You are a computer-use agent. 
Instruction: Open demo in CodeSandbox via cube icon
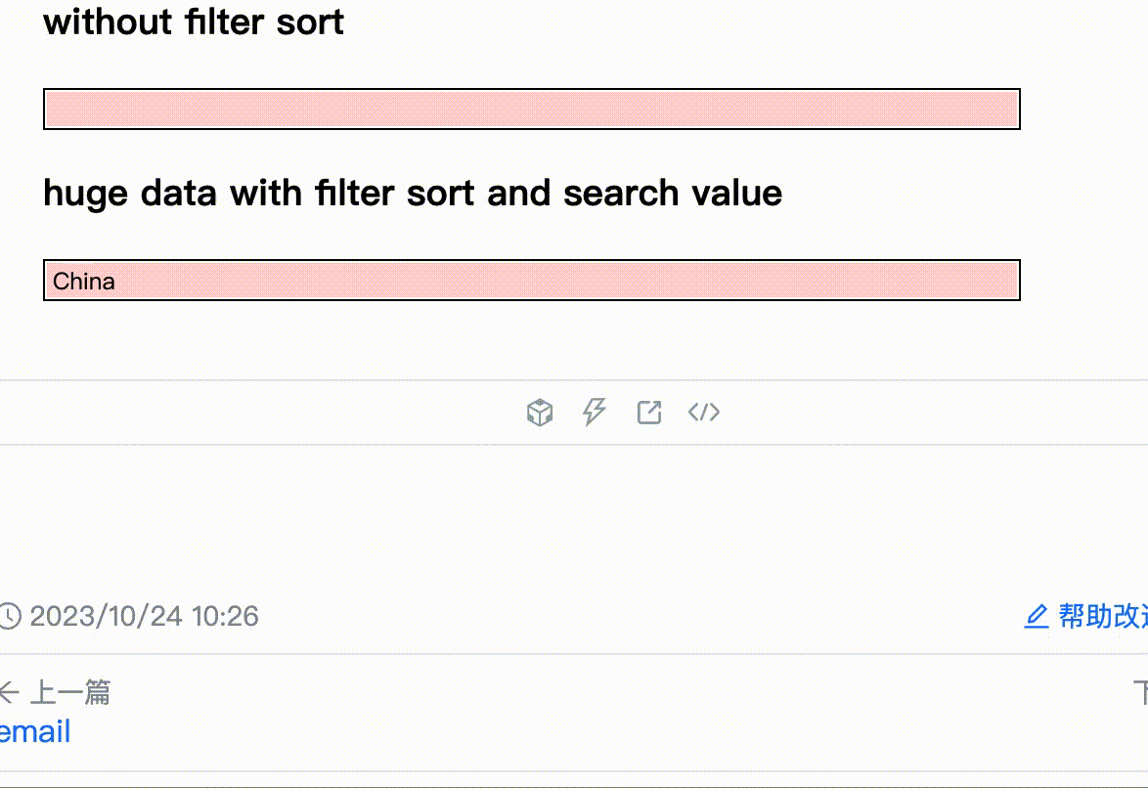click(540, 413)
